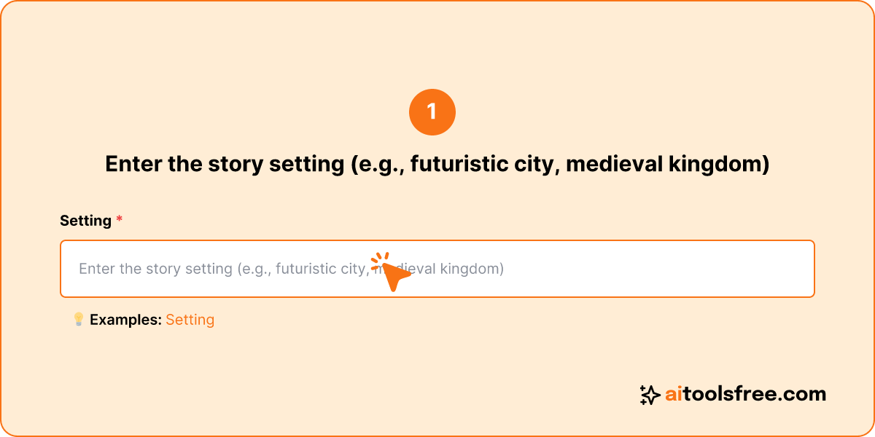
Task: Click the step indicator circle above the heading
Action: coord(433,111)
